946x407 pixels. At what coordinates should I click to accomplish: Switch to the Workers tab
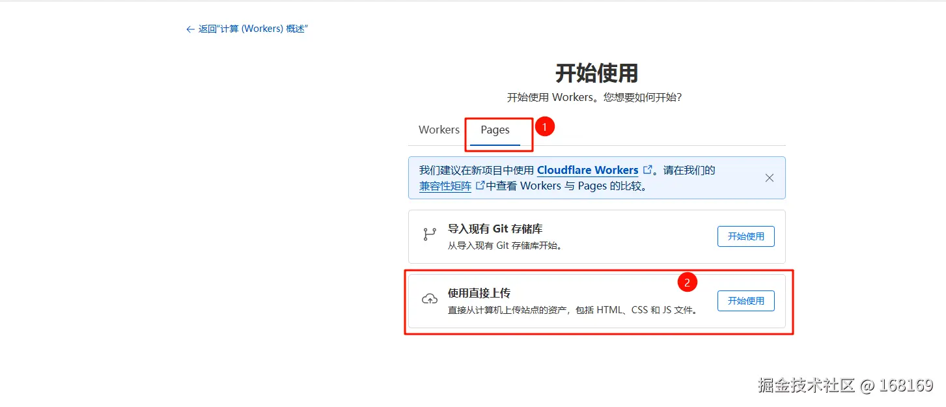pos(439,130)
